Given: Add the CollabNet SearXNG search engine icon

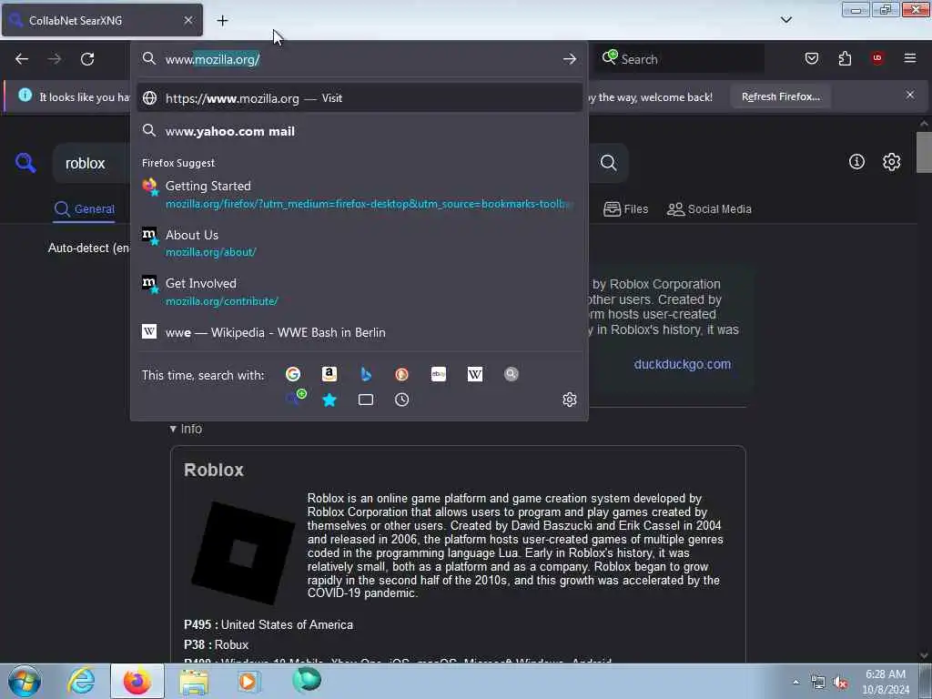Looking at the screenshot, I should pos(296,399).
